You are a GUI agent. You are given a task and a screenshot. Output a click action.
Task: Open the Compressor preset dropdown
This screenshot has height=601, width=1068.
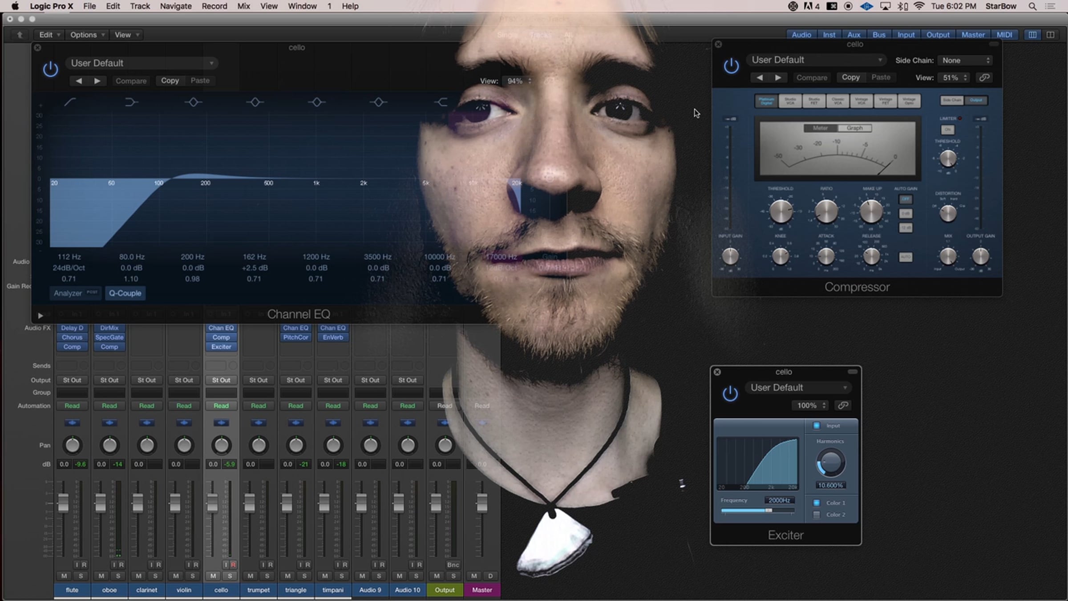[817, 60]
